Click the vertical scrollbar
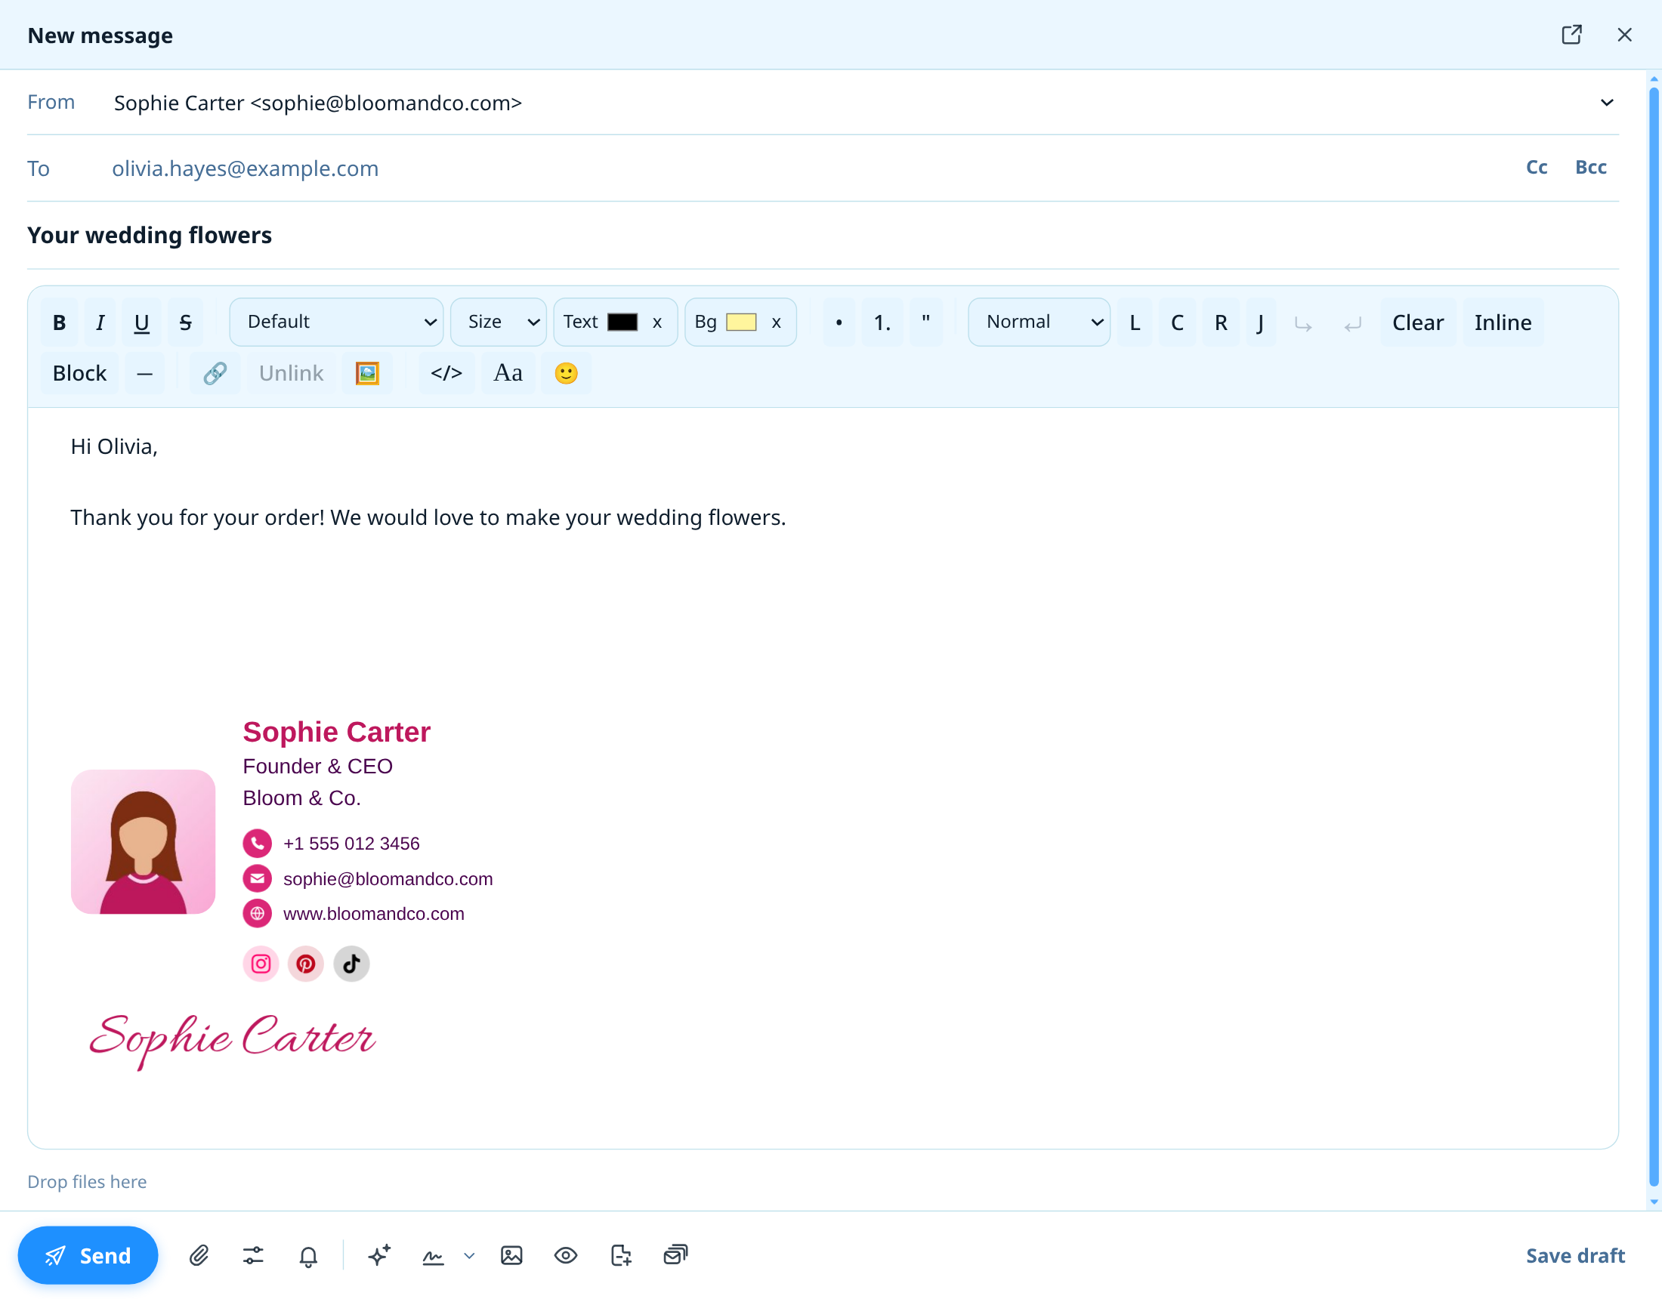The width and height of the screenshot is (1662, 1299). 1653,637
